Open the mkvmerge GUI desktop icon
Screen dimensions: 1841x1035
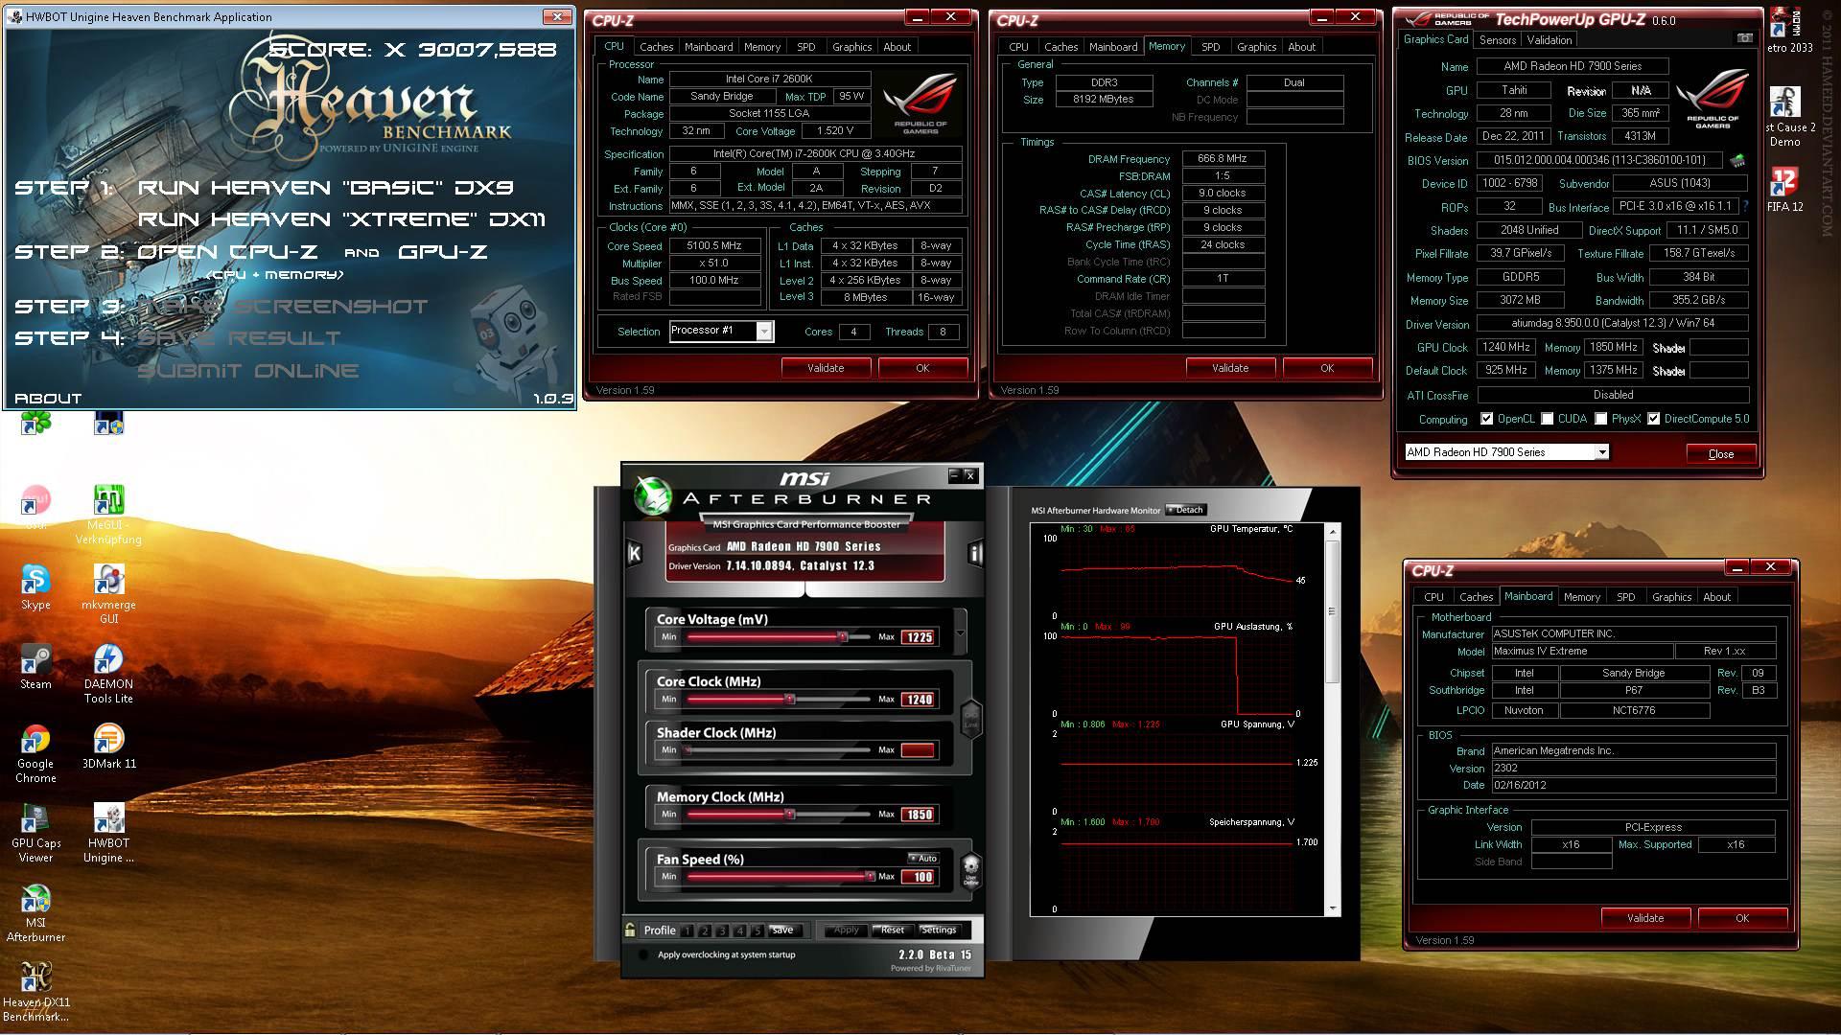[x=108, y=594]
